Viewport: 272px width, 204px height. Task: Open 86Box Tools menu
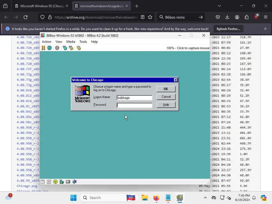(83, 42)
